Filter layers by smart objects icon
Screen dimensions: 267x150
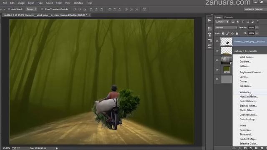[x=253, y=22]
